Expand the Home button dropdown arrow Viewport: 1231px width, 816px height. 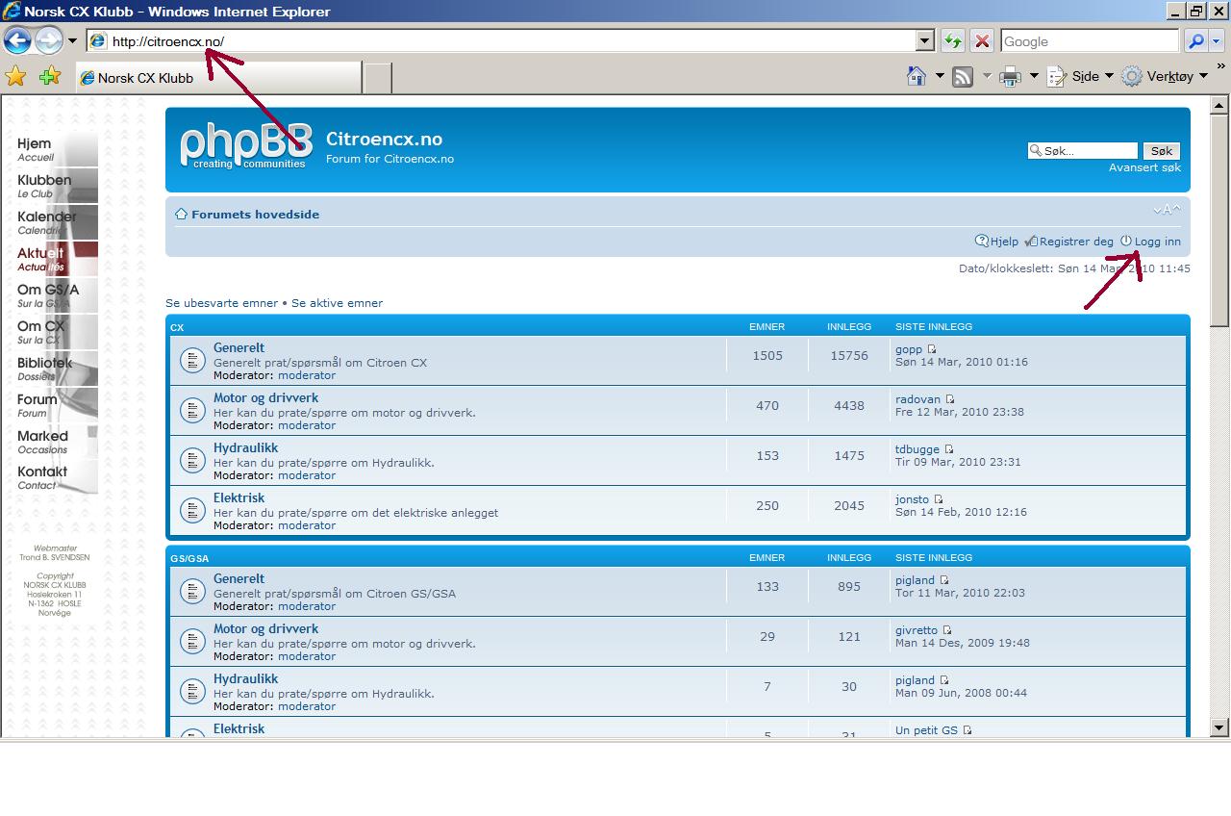[x=940, y=76]
